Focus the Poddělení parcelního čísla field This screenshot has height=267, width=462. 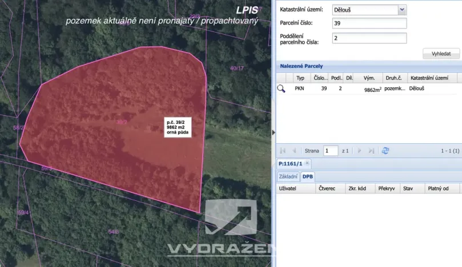point(369,38)
